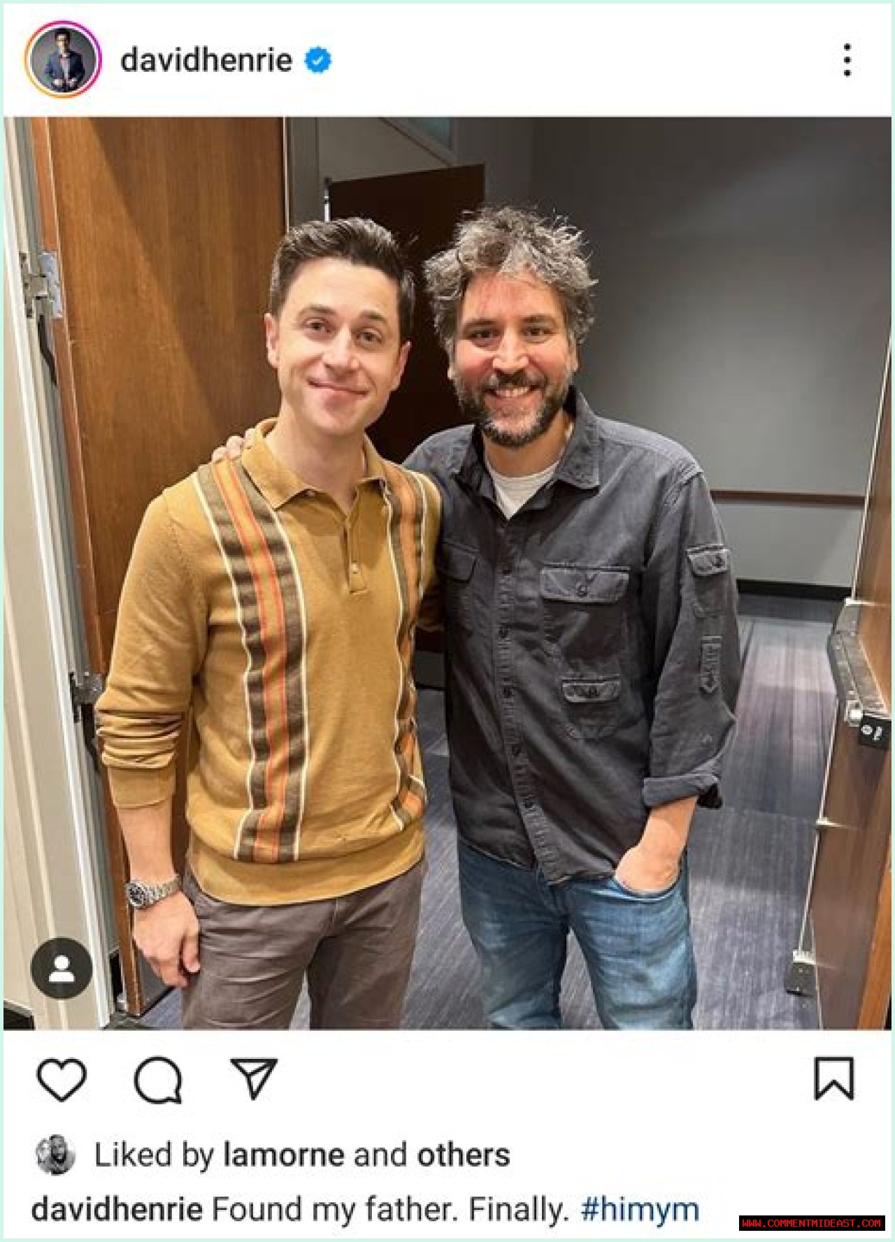This screenshot has height=1242, width=895.
Task: Click caption text Found my father. Finally.
Action: (391, 1209)
